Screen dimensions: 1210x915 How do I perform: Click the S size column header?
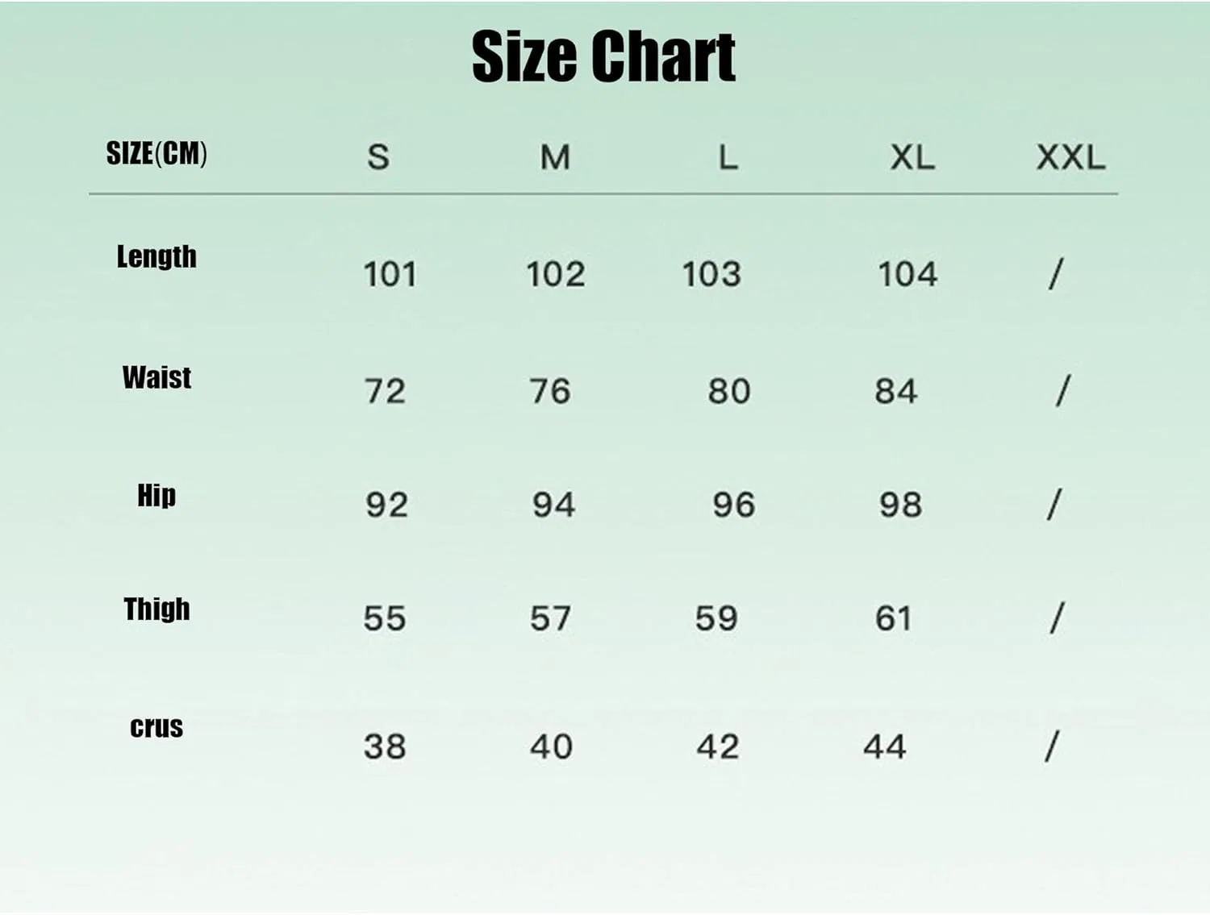point(378,156)
